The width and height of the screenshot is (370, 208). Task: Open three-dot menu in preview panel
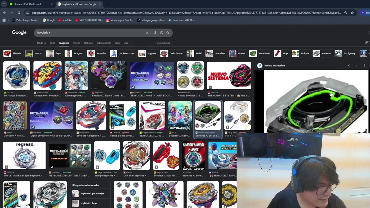[364, 66]
